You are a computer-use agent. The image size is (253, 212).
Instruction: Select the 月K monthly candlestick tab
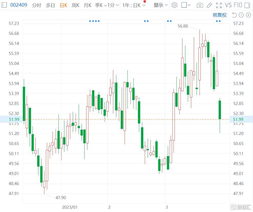[x=87, y=5]
